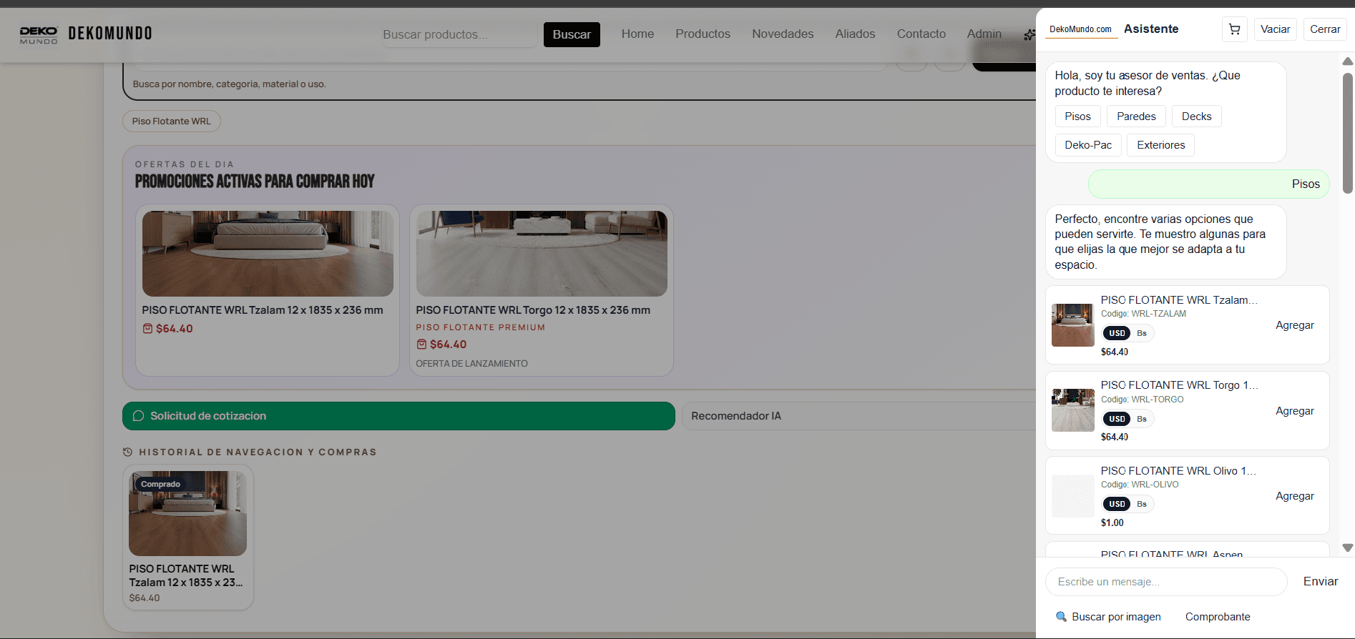Add PISO FLOTANTE WRL Torgo with Agregar
This screenshot has width=1355, height=639.
click(1294, 411)
